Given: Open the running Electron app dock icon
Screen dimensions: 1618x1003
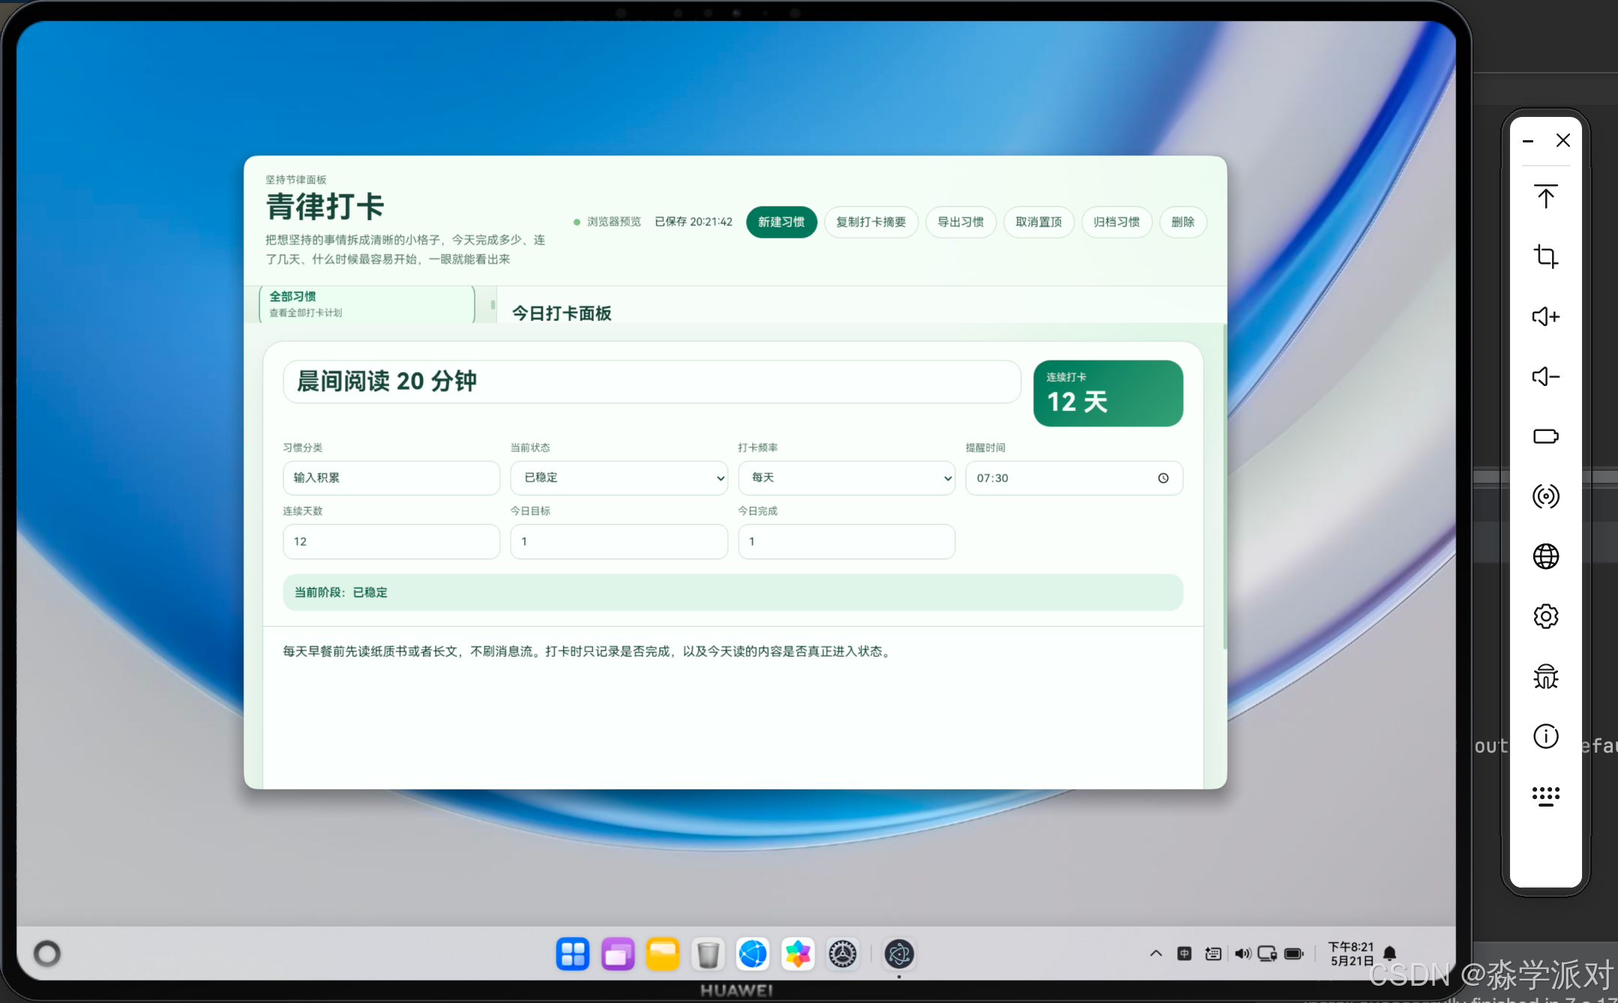Looking at the screenshot, I should click(899, 954).
